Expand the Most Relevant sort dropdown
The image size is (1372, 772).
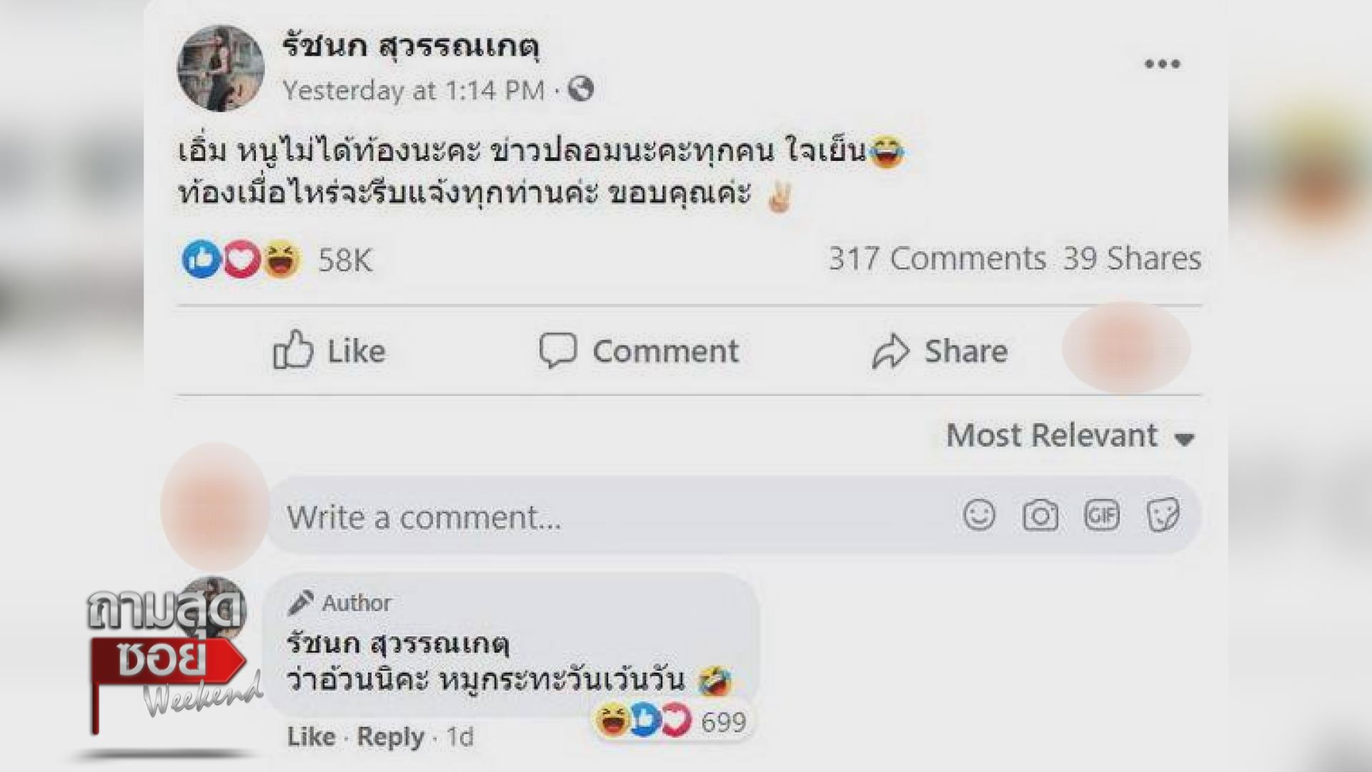[x=1070, y=435]
